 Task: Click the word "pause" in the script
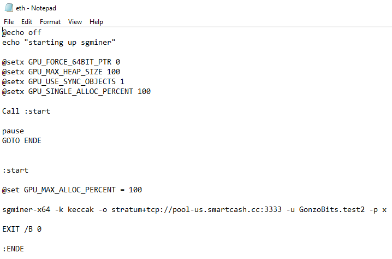point(13,131)
